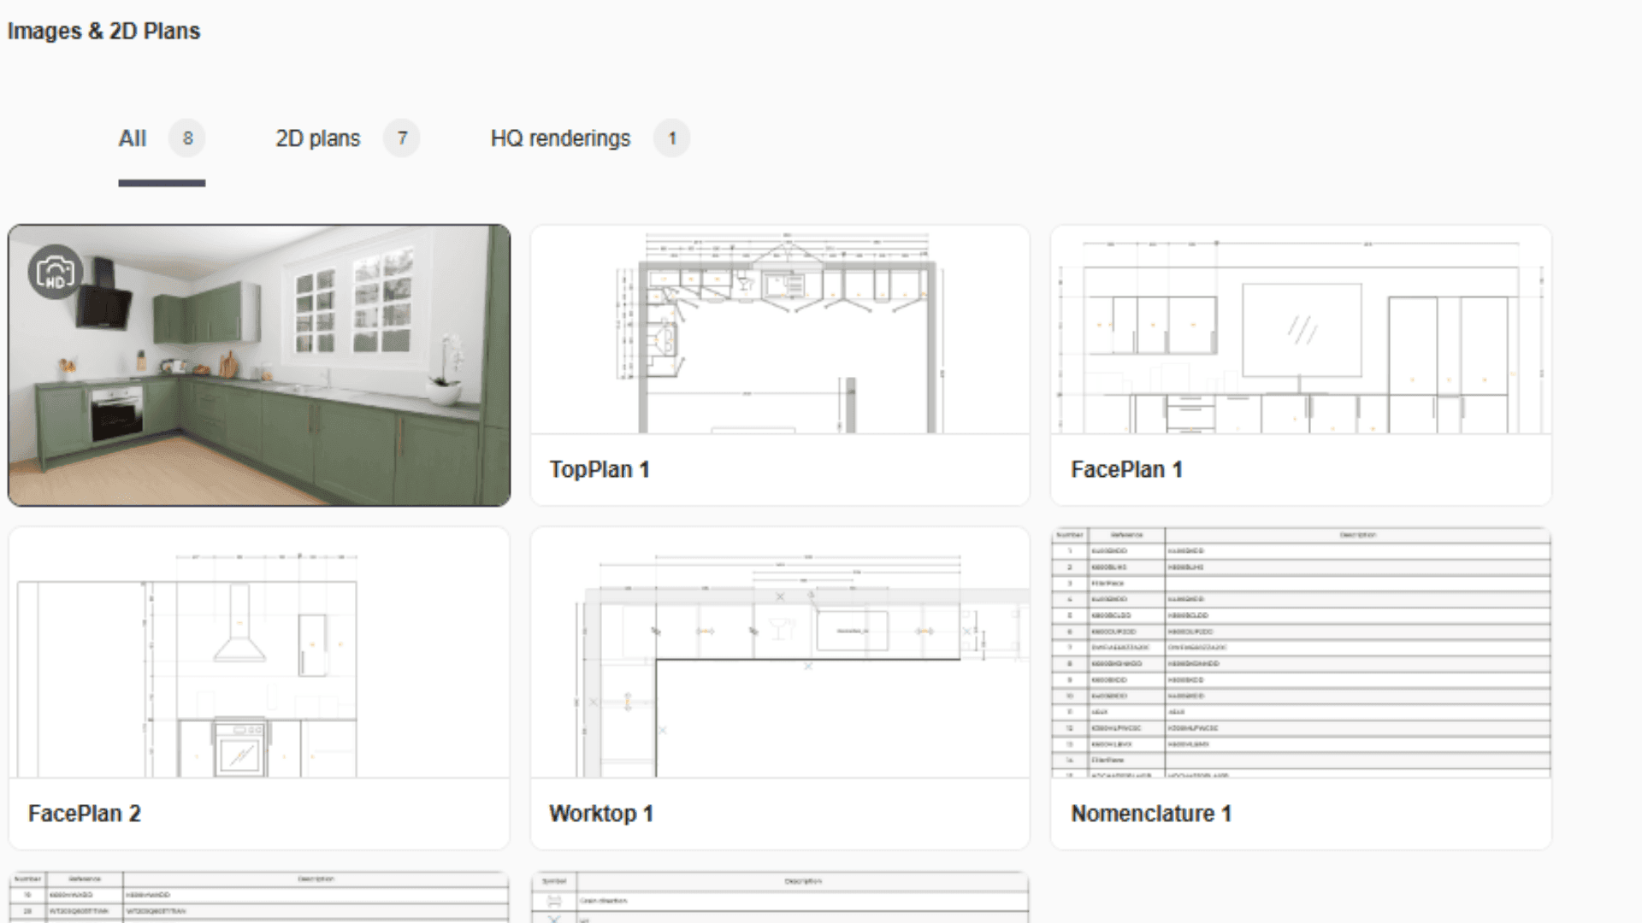Viewport: 1642px width, 923px height.
Task: Open the green kitchen HQ rendering thumbnail
Action: [259, 365]
